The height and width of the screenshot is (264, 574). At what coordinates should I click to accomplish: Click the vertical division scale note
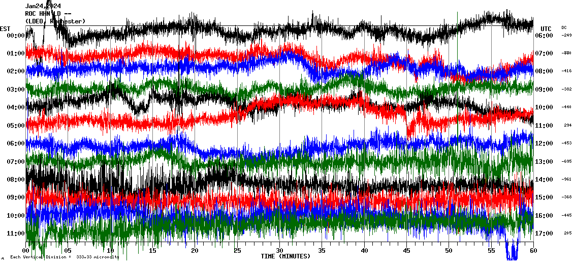click(65, 257)
